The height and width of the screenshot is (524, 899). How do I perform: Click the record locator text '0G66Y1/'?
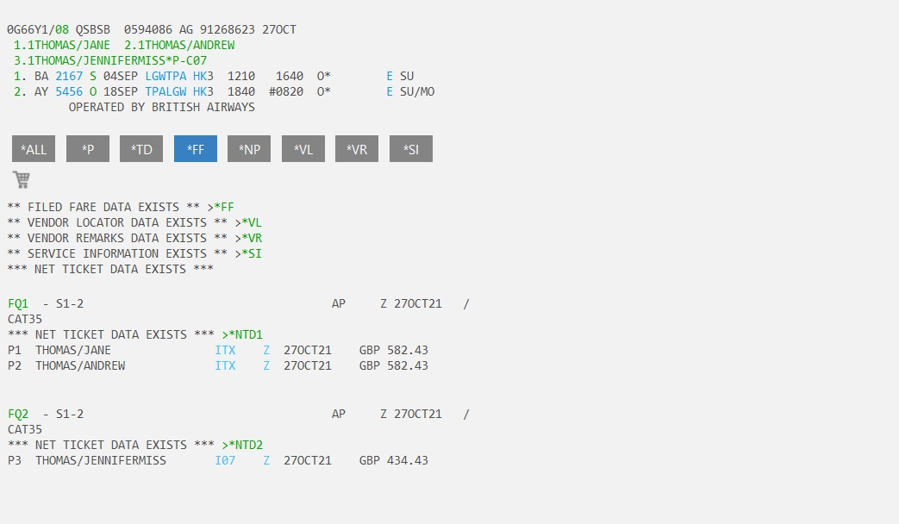31,30
